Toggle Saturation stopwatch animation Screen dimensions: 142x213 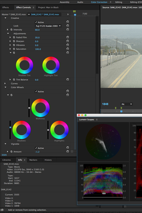(14, 49)
